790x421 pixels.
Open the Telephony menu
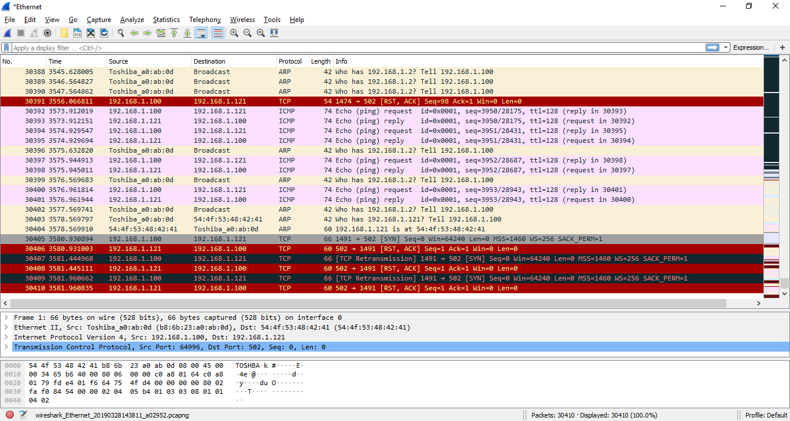pyautogui.click(x=205, y=20)
